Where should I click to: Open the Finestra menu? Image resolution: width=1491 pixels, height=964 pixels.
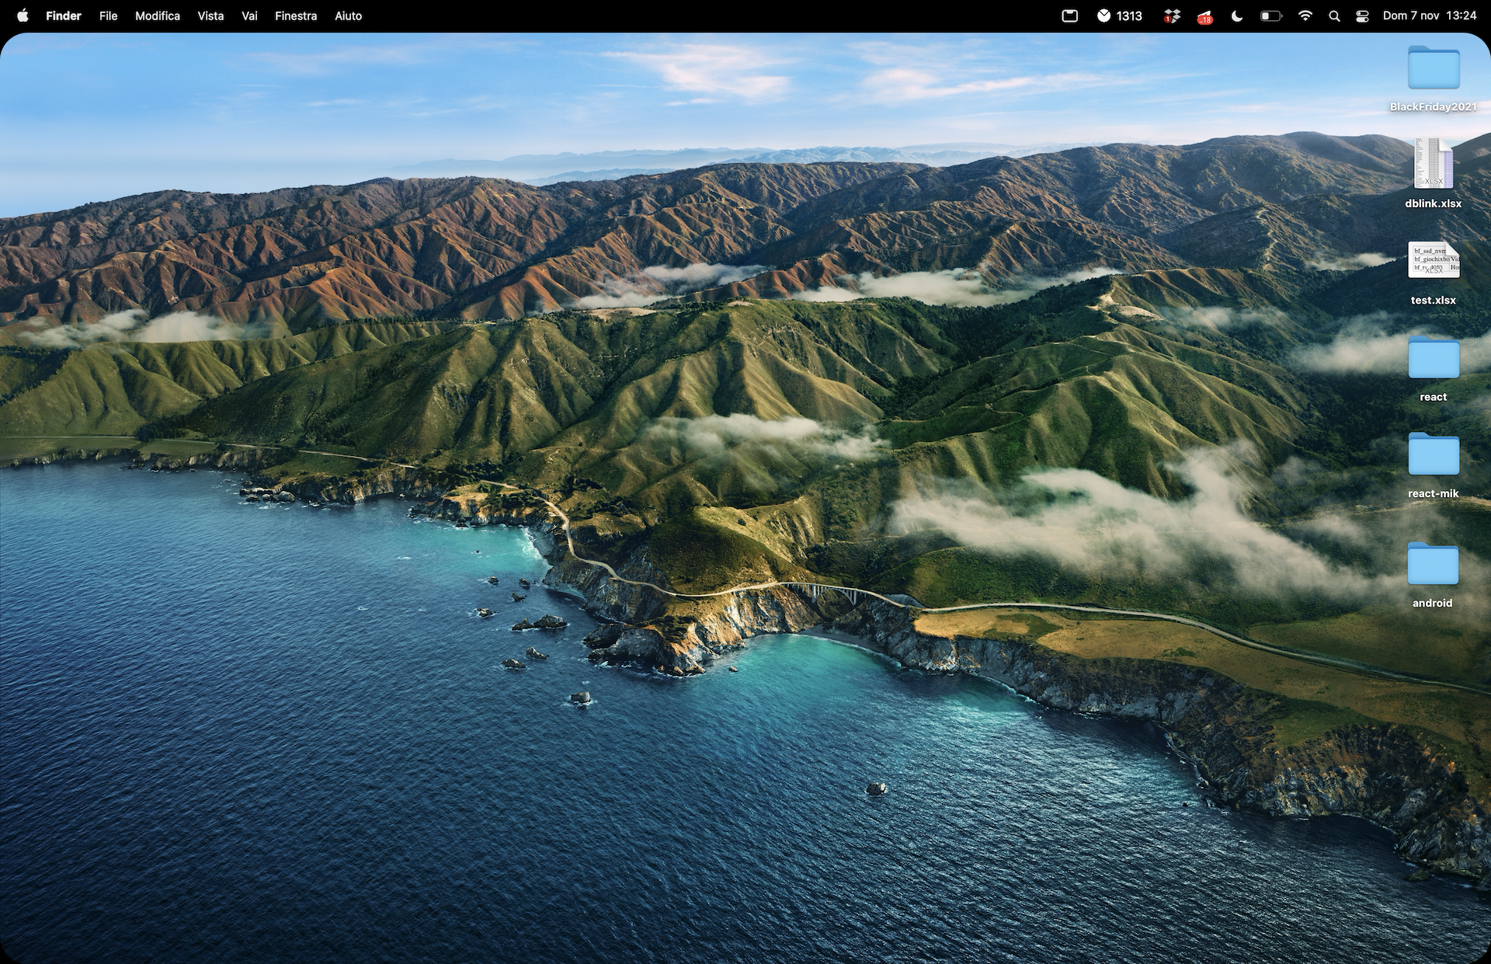tap(295, 16)
